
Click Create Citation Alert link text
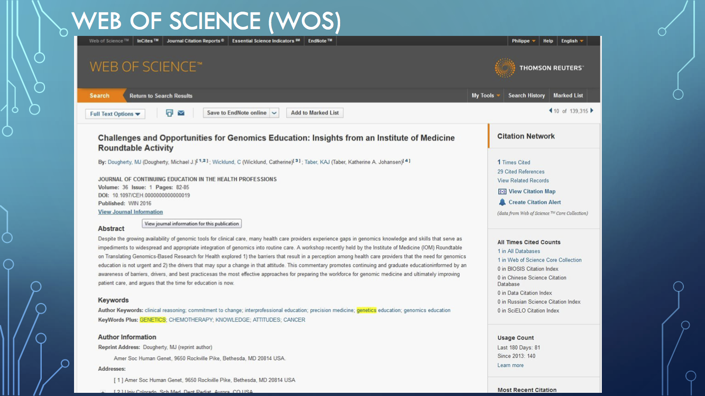coord(535,202)
